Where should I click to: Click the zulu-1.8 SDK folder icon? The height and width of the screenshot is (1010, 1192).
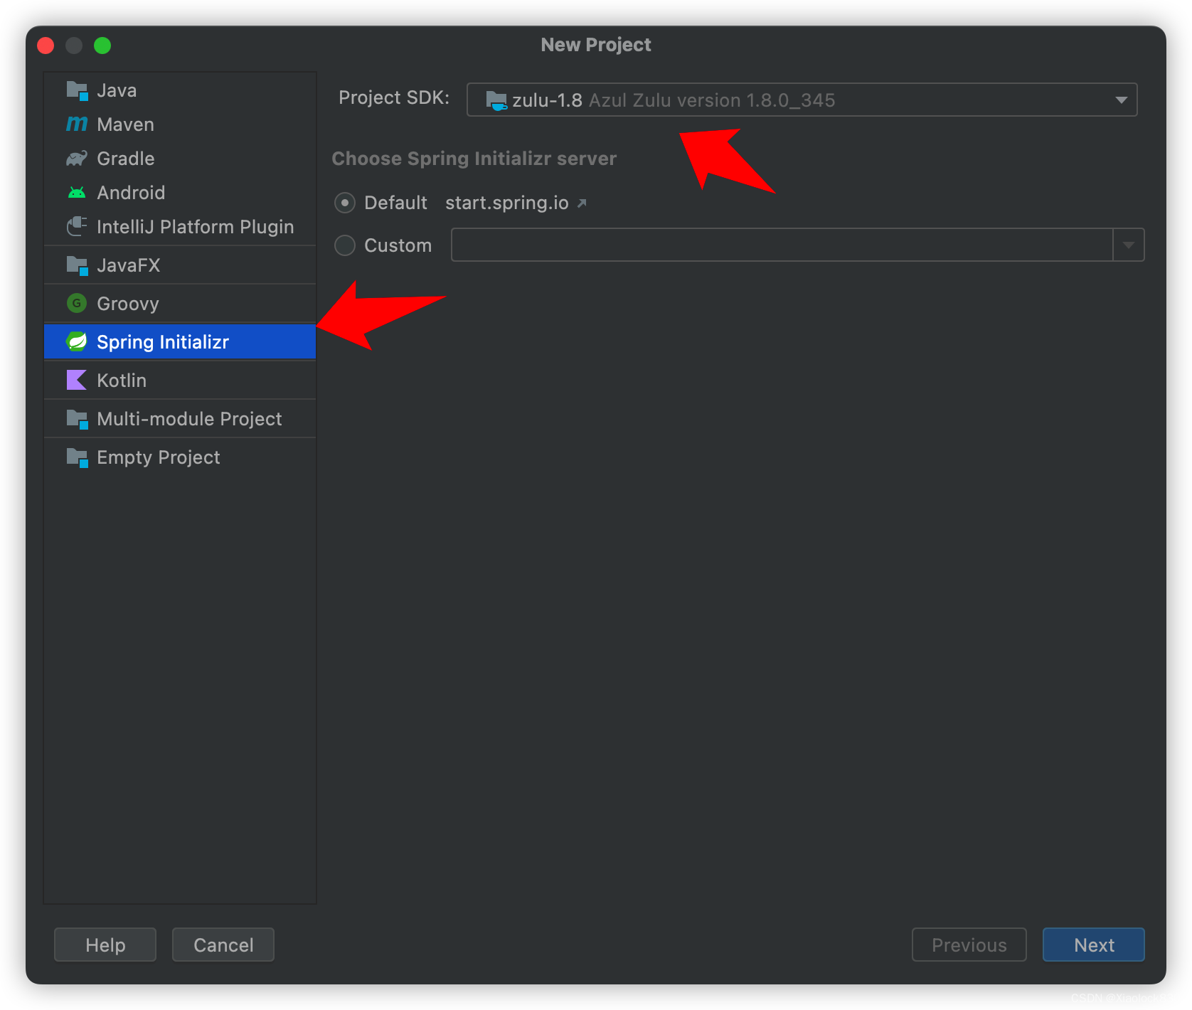coord(496,100)
